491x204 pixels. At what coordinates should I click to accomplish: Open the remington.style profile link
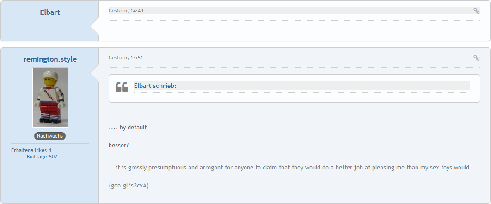(50, 59)
